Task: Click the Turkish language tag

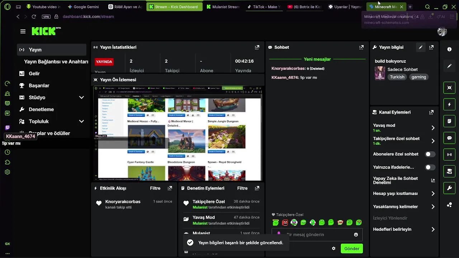Action: pos(397,77)
